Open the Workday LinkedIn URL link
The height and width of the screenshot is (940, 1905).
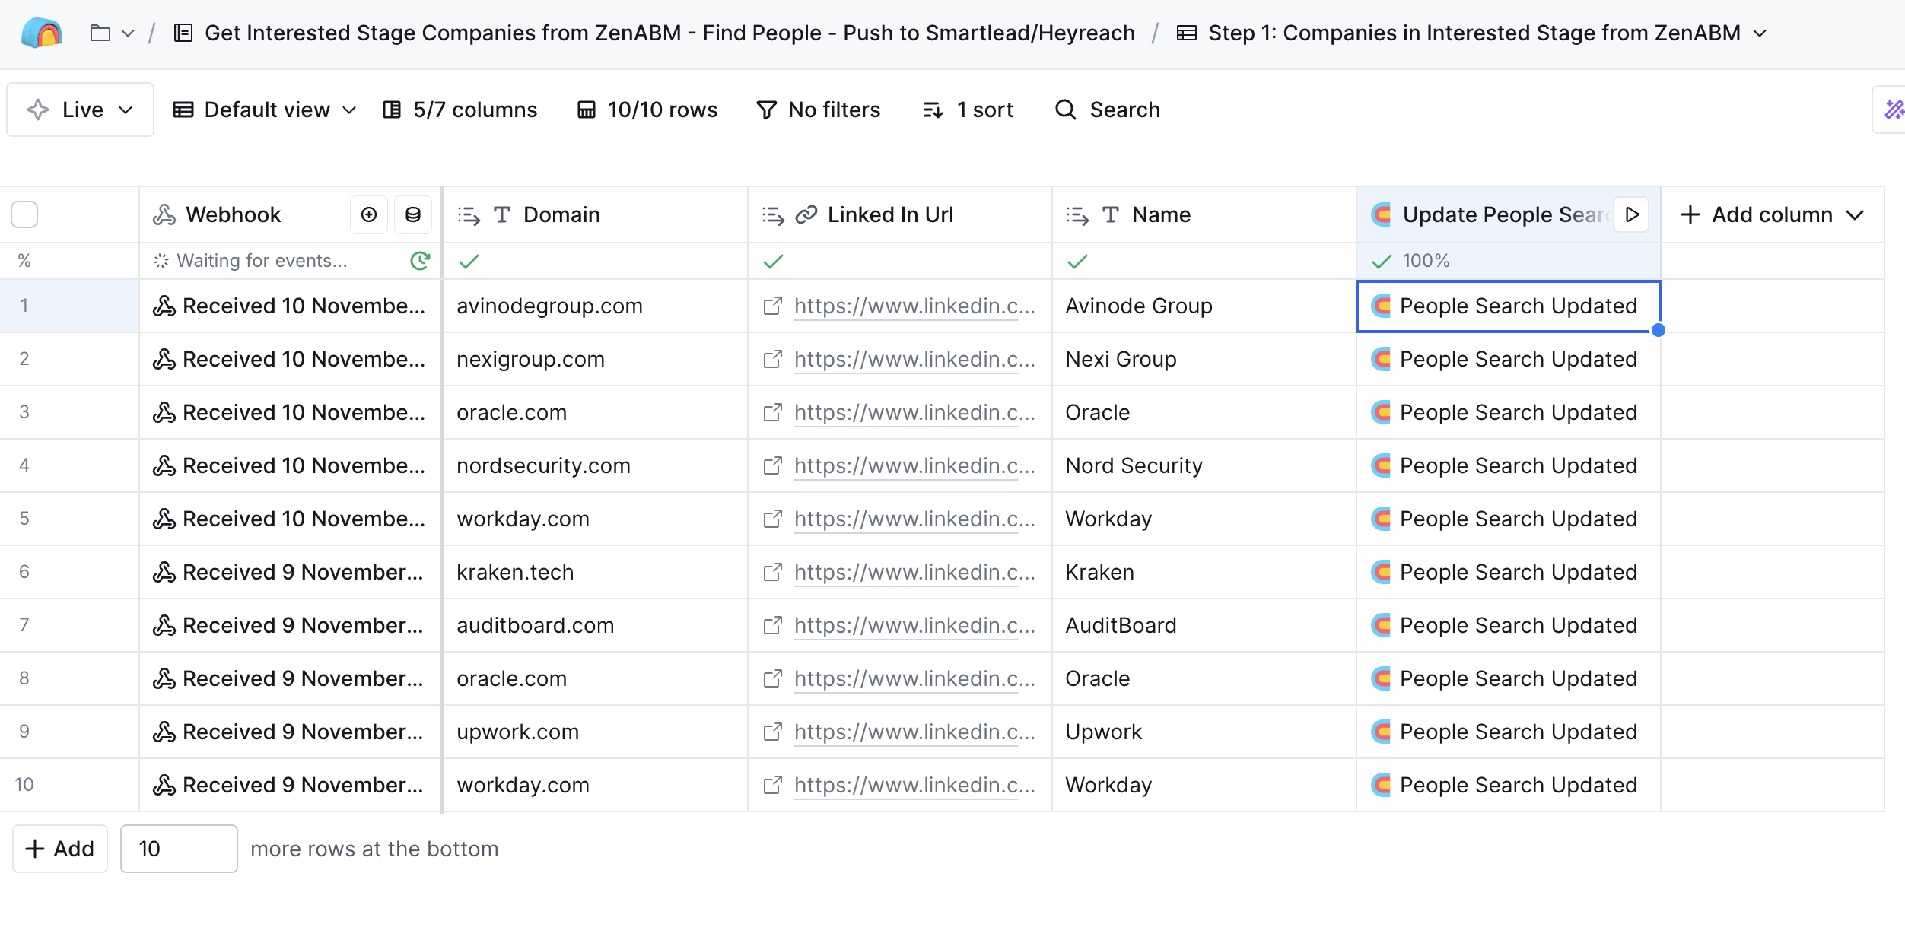click(913, 519)
